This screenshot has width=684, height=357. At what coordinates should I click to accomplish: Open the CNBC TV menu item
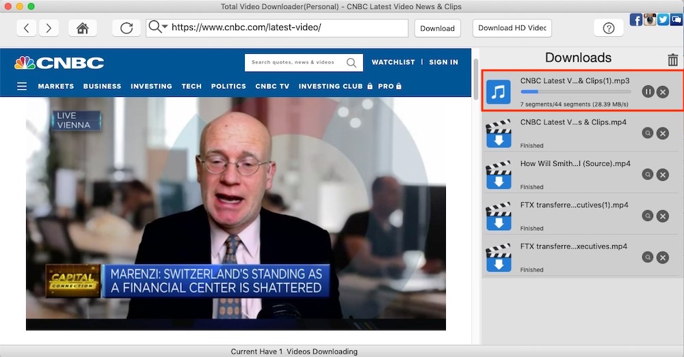[x=272, y=86]
